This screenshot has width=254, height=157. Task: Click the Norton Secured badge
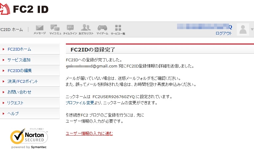pos(29,137)
